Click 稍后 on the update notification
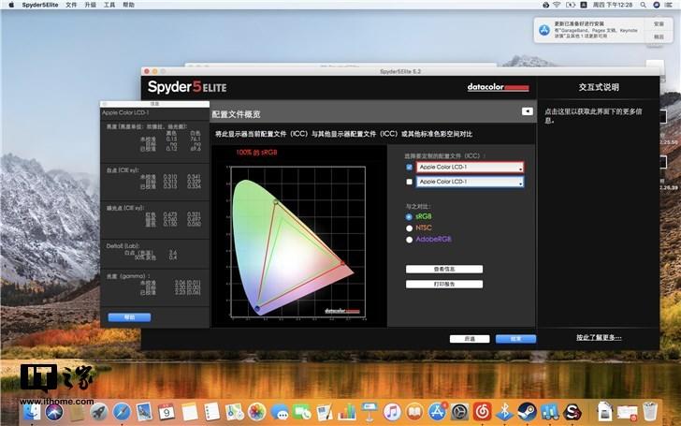The height and width of the screenshot is (426, 681). [659, 37]
